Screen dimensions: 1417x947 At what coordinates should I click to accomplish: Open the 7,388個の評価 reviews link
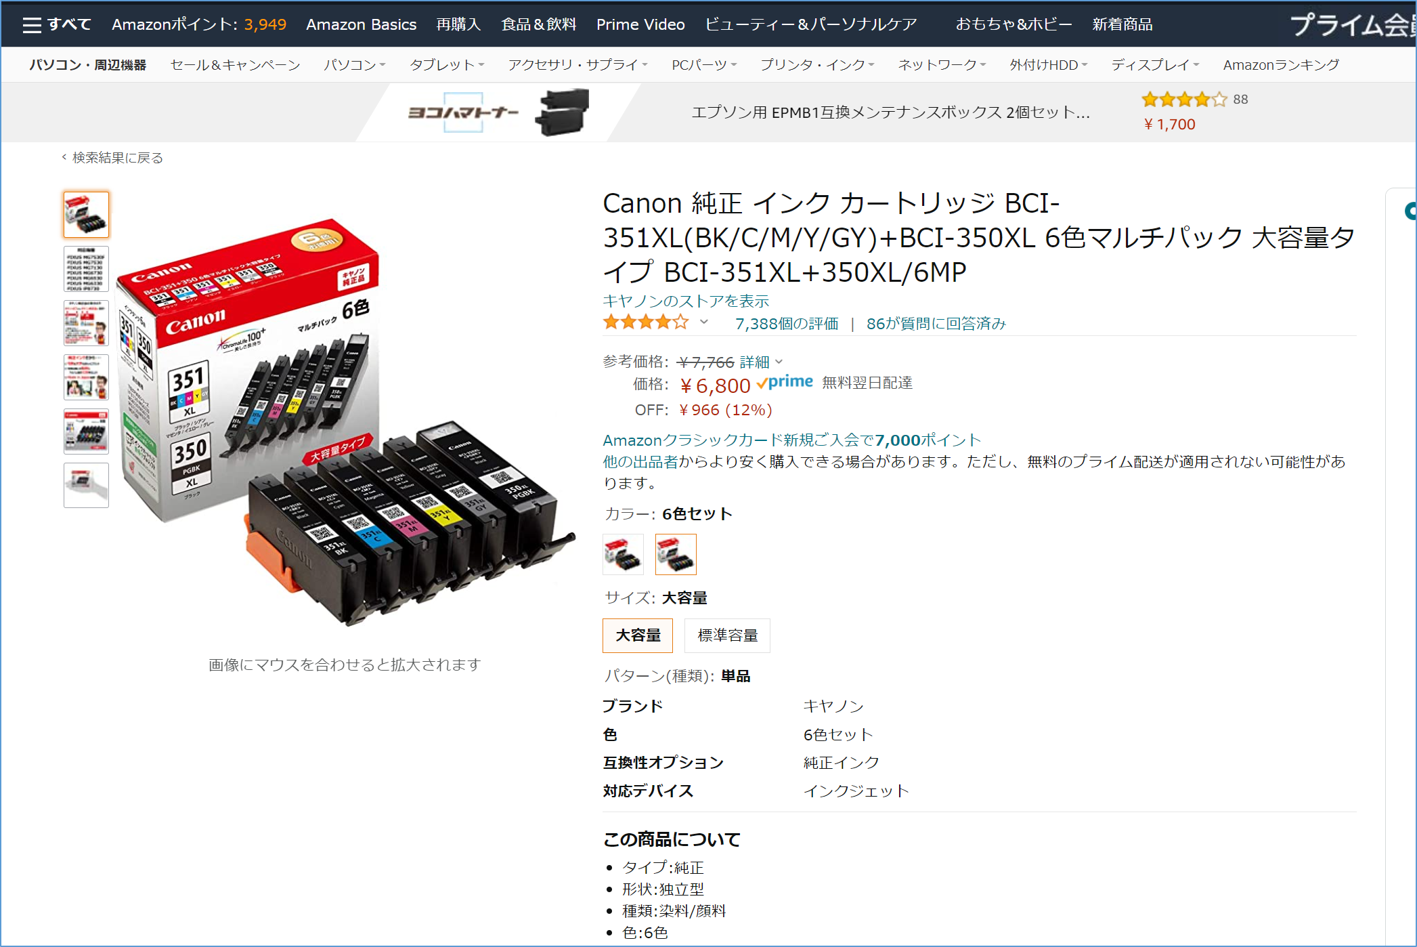787,324
